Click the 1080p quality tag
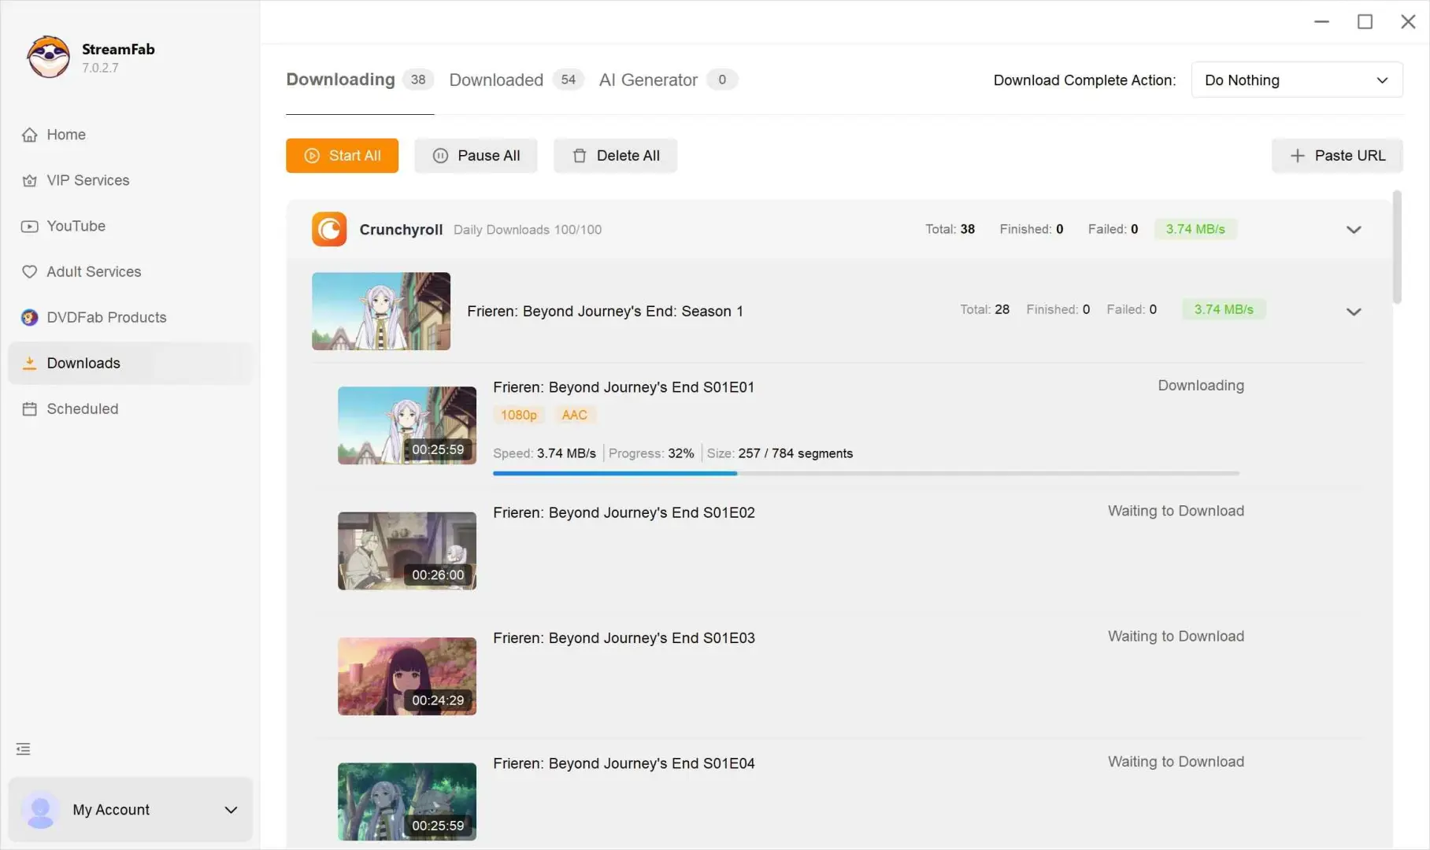The image size is (1430, 850). (518, 415)
